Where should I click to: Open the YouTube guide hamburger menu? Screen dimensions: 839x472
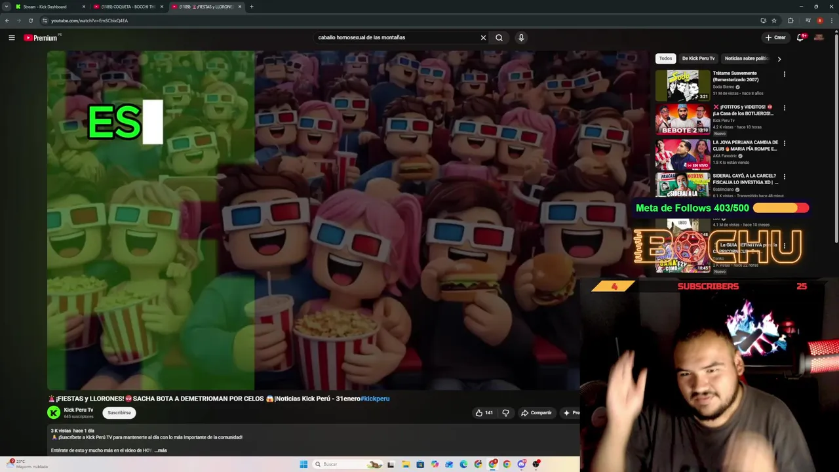(11, 38)
